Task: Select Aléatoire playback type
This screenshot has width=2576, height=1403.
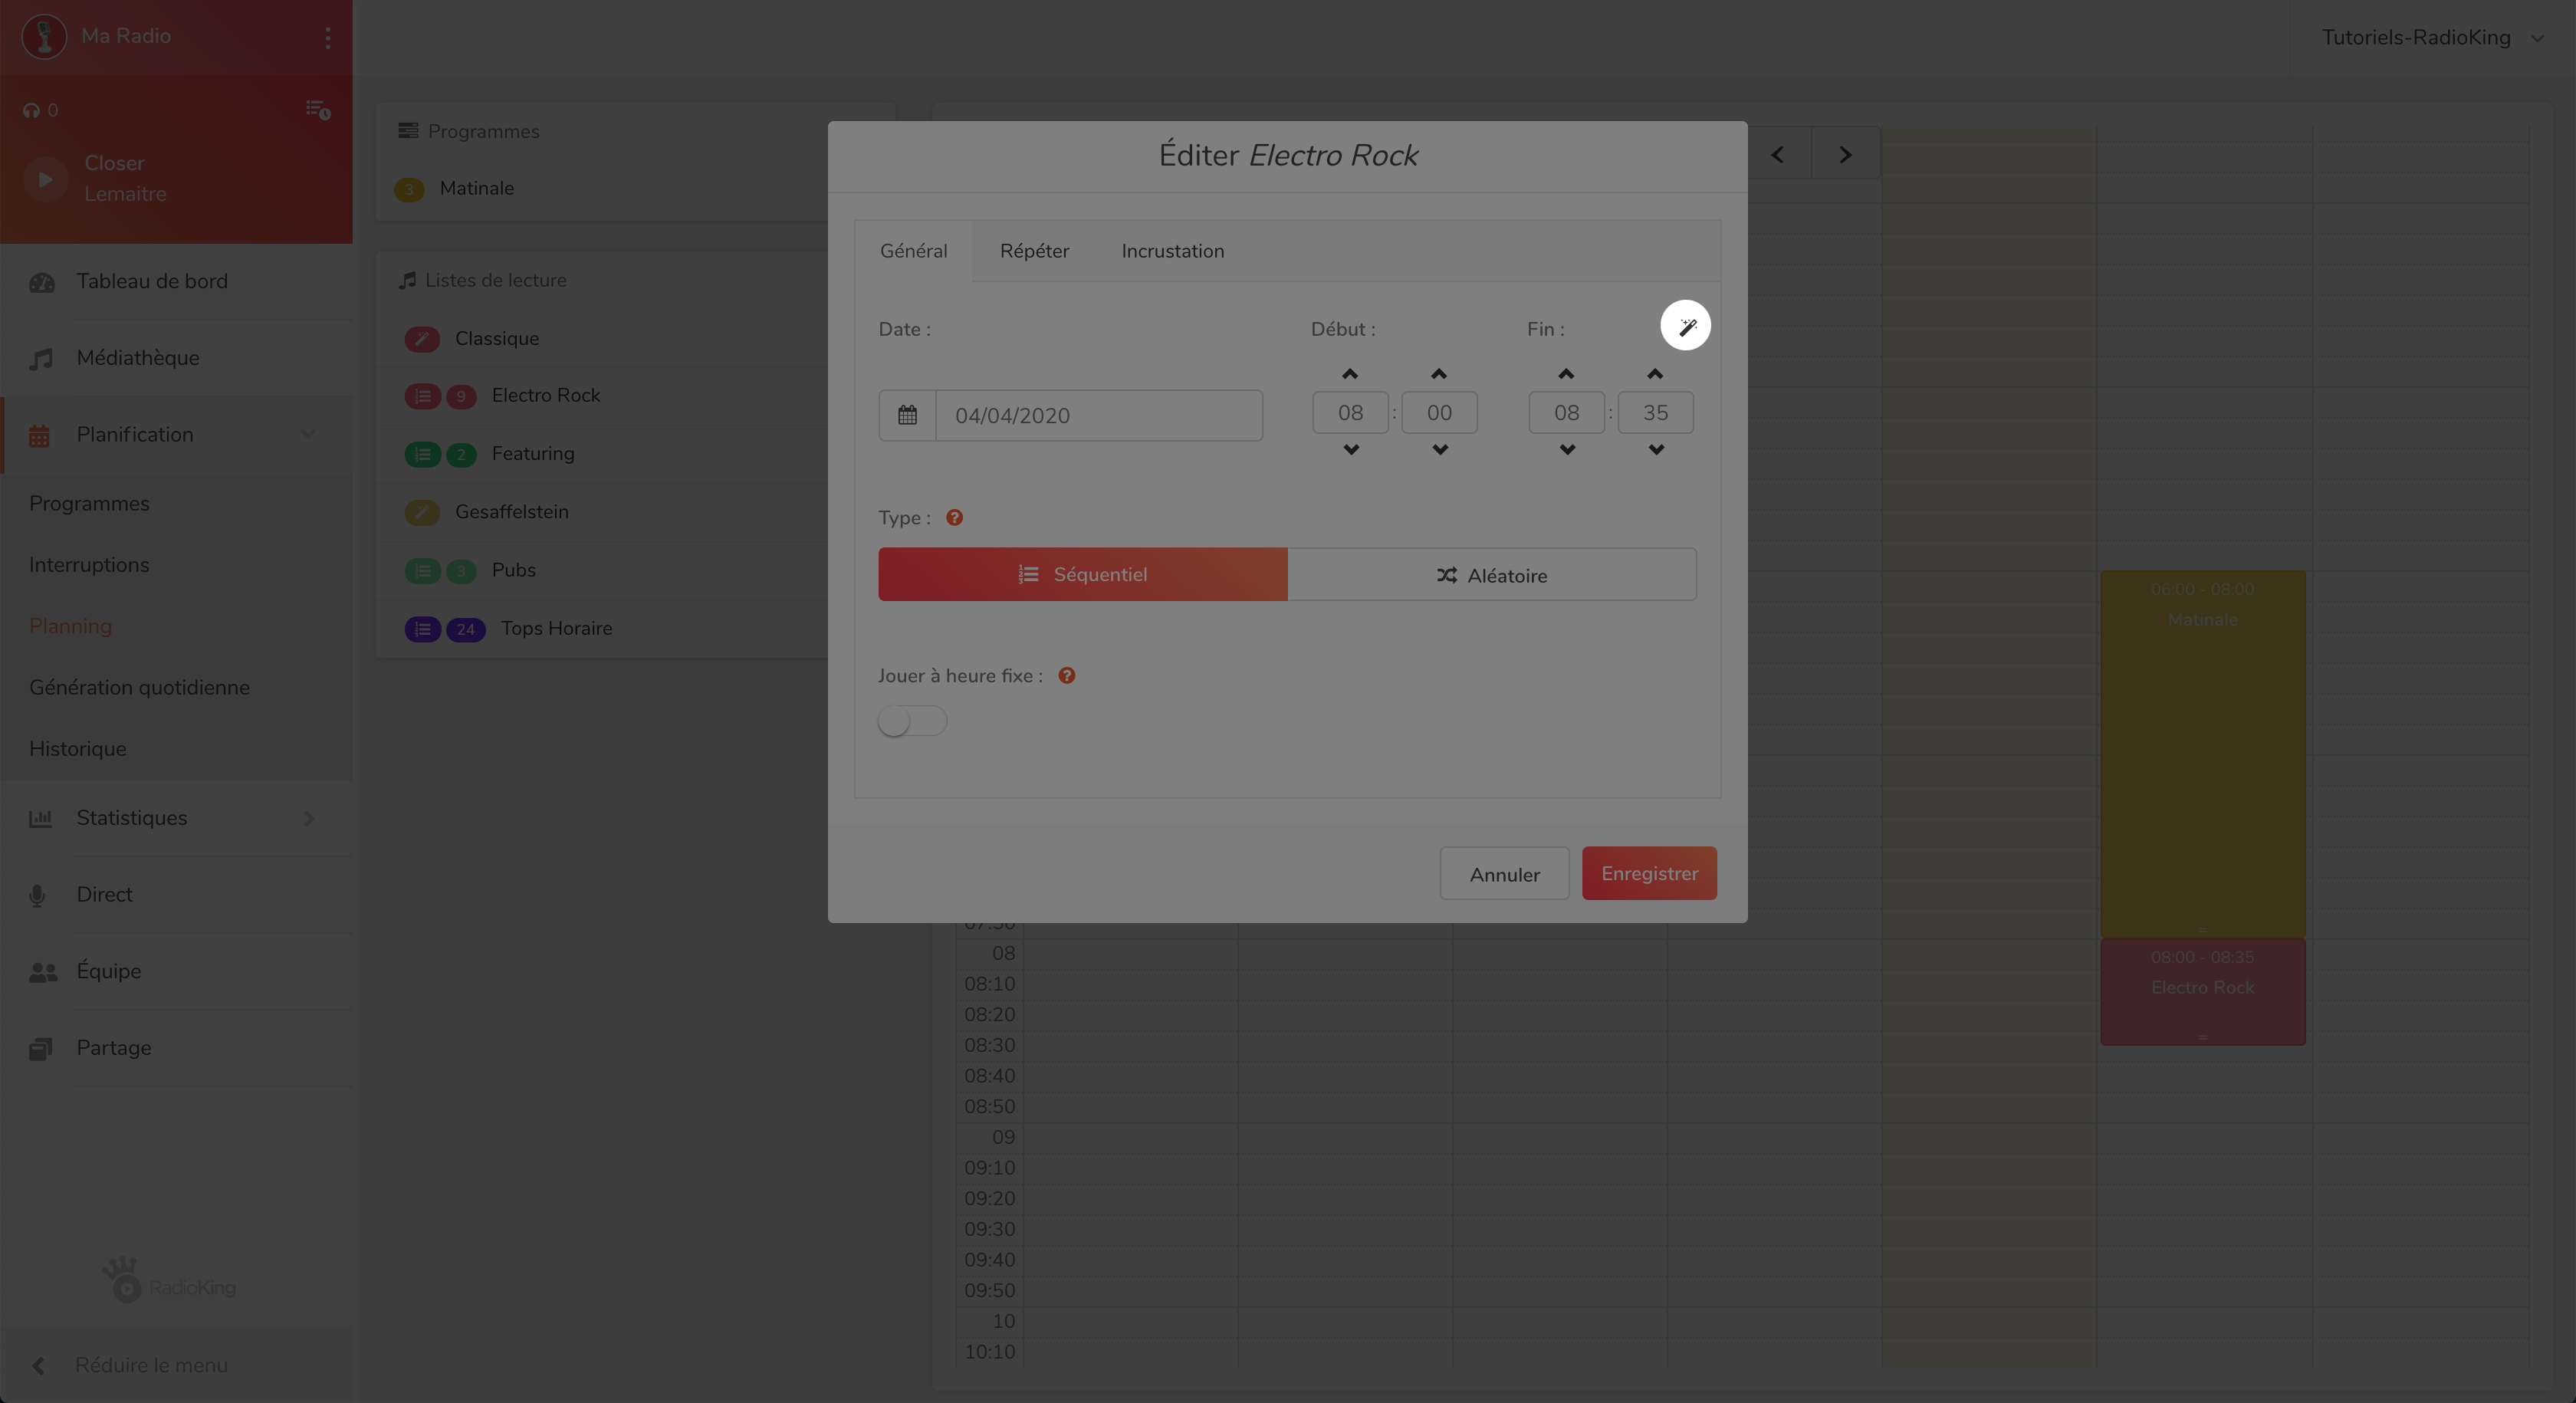Action: (x=1491, y=575)
